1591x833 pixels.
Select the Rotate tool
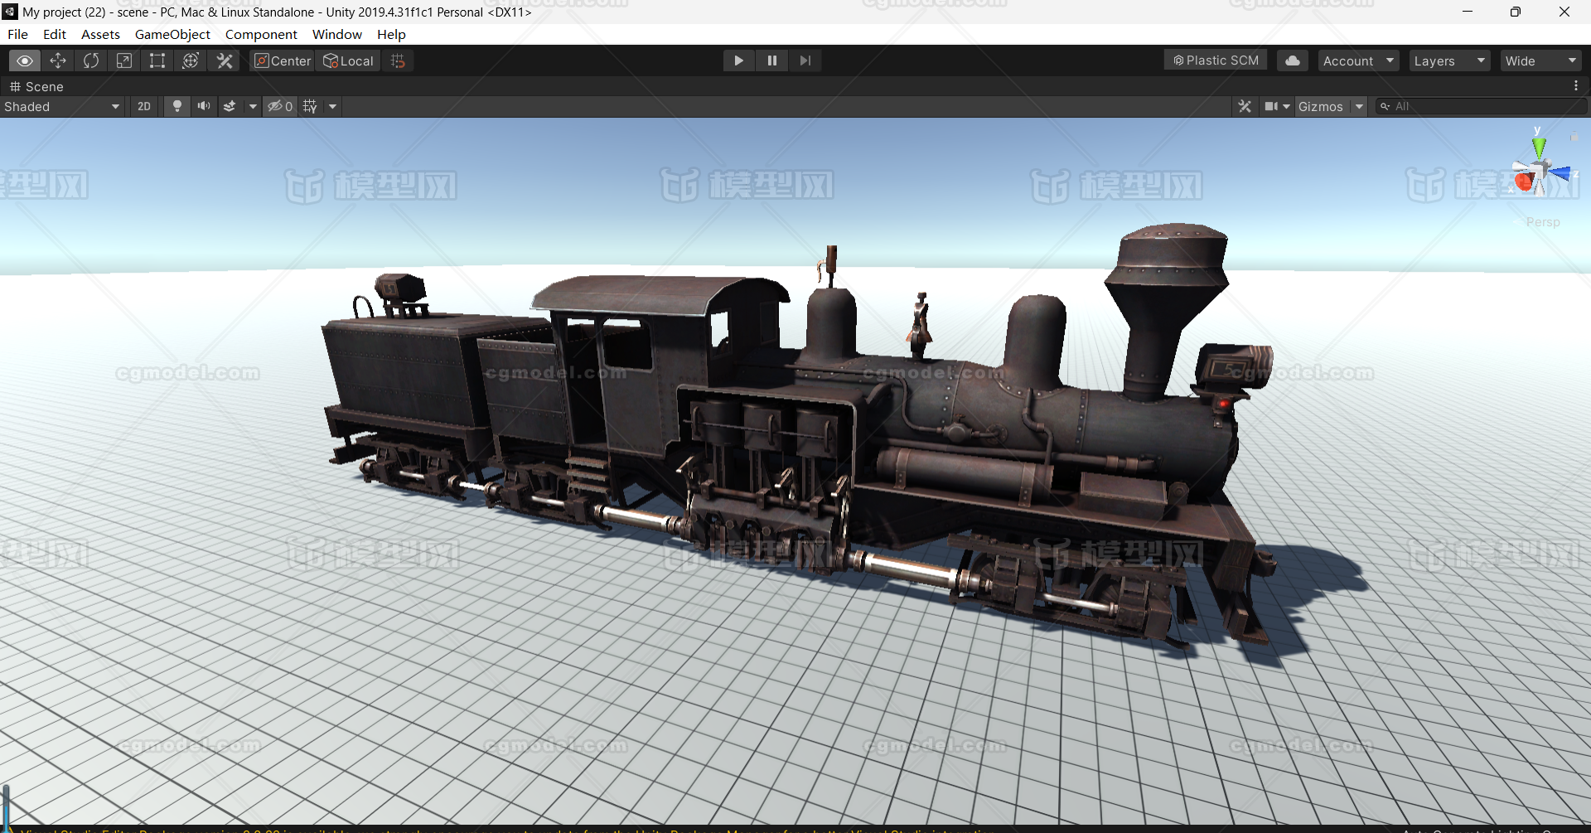tap(91, 60)
